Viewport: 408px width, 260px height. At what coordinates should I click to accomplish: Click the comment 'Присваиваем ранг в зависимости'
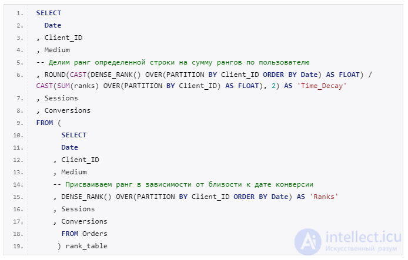(x=131, y=185)
